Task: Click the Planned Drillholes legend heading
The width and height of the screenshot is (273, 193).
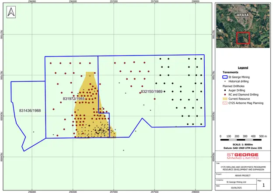Action: click(234, 86)
